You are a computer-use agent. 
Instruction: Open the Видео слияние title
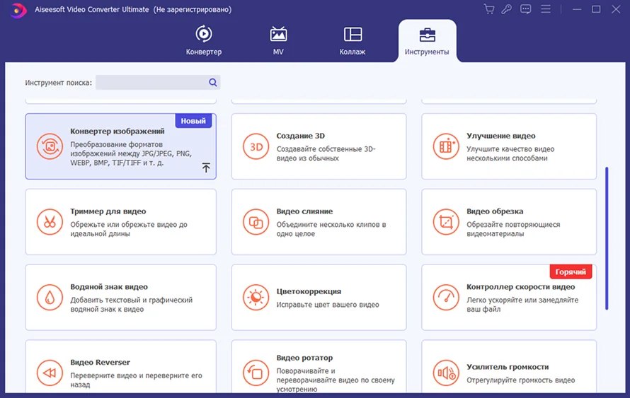point(304,211)
